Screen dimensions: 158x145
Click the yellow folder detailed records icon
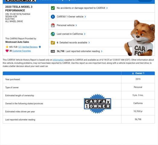click(x=53, y=43)
